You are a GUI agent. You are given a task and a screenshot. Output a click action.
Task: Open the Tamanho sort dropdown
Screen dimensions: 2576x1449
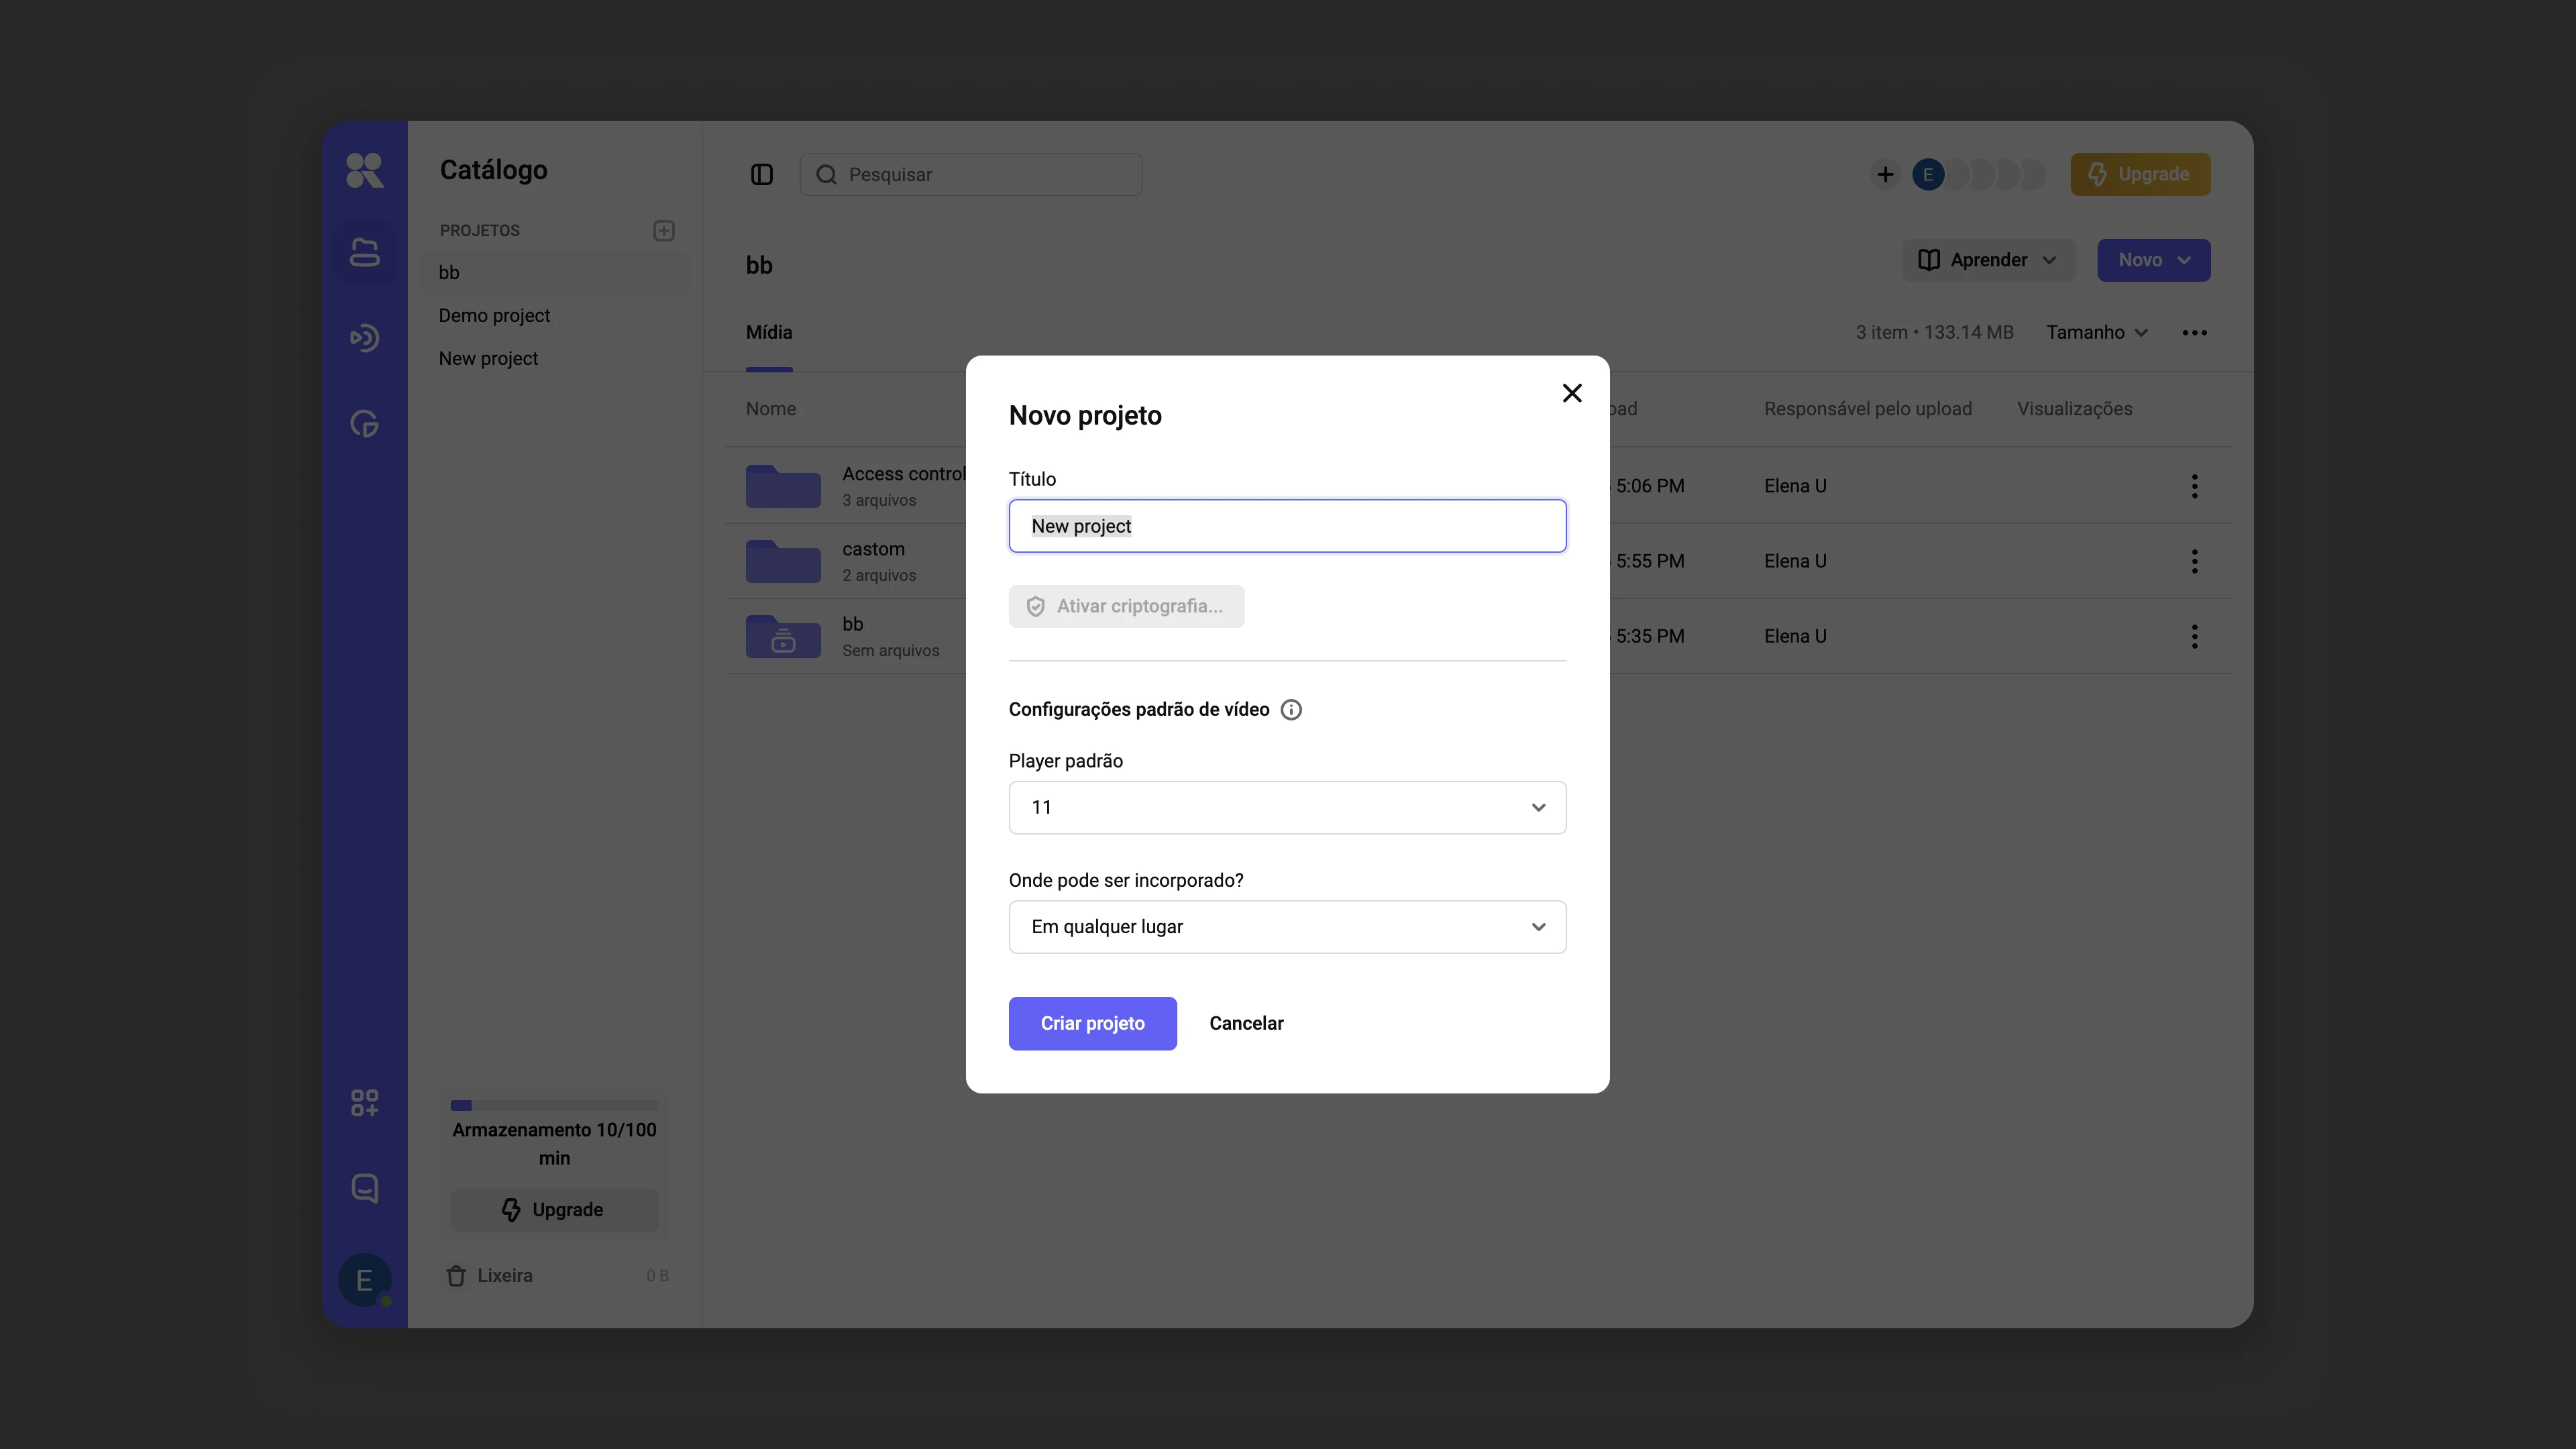pos(2097,333)
